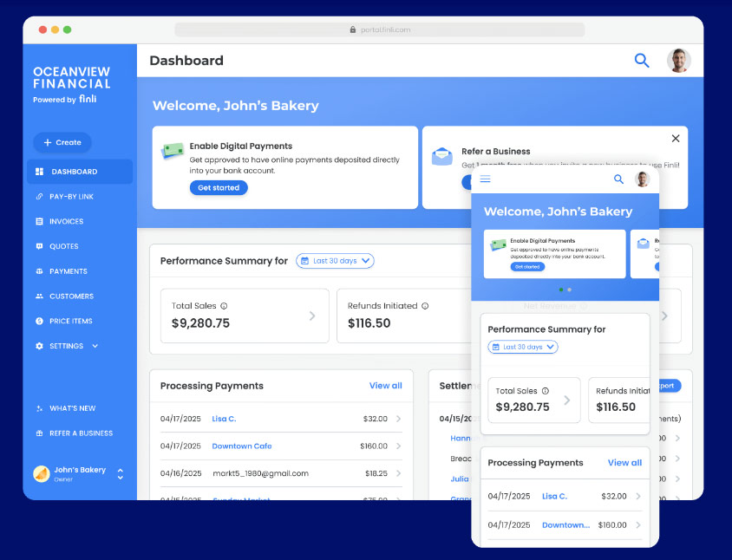Click the What's New sparkle icon
732x560 pixels.
[x=39, y=408]
